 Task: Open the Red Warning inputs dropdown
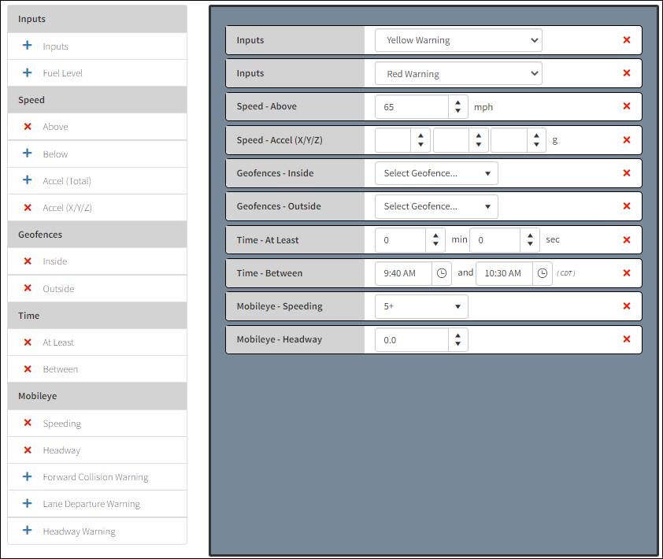pos(458,73)
